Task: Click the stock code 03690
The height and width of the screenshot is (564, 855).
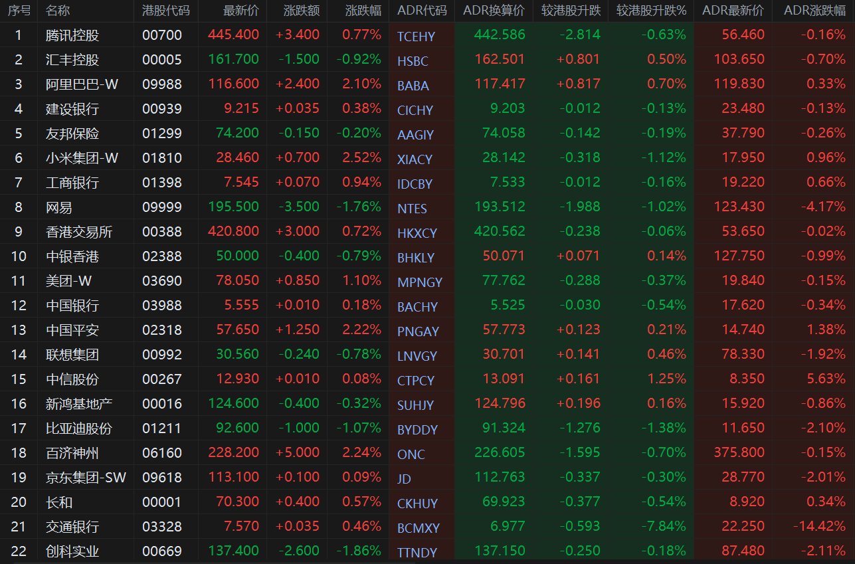Action: [161, 281]
